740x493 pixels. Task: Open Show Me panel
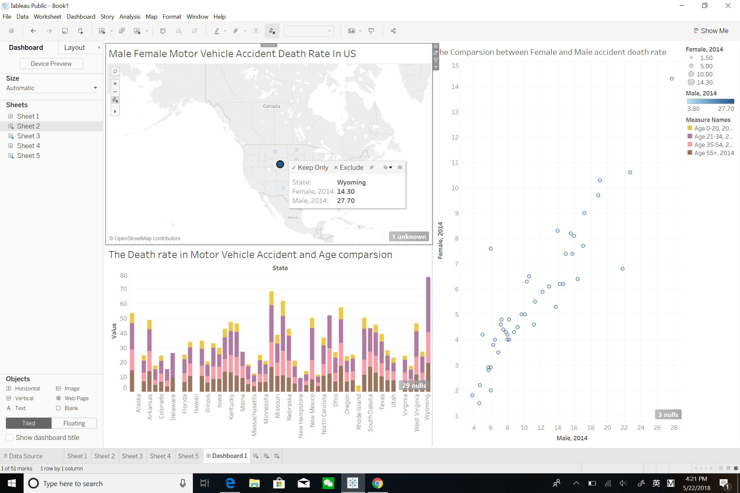tap(710, 31)
